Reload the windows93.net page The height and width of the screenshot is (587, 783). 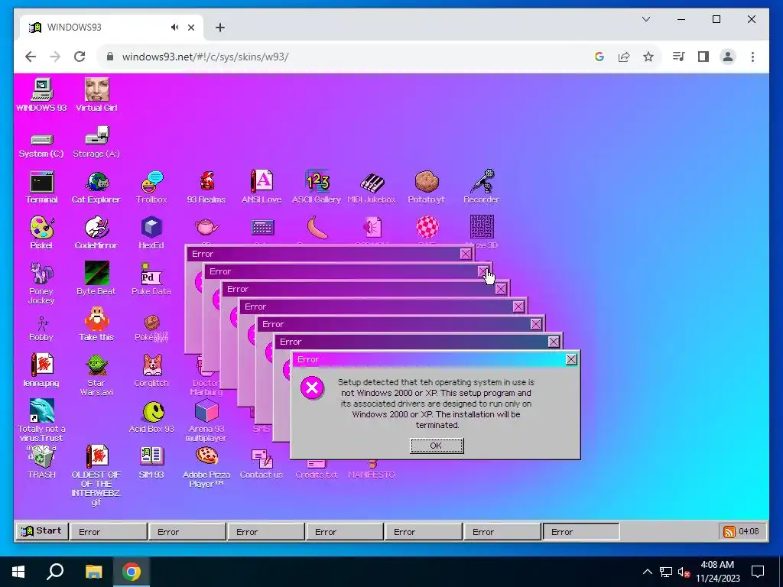coord(80,57)
